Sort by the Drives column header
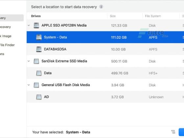184x138 pixels. point(36,16)
